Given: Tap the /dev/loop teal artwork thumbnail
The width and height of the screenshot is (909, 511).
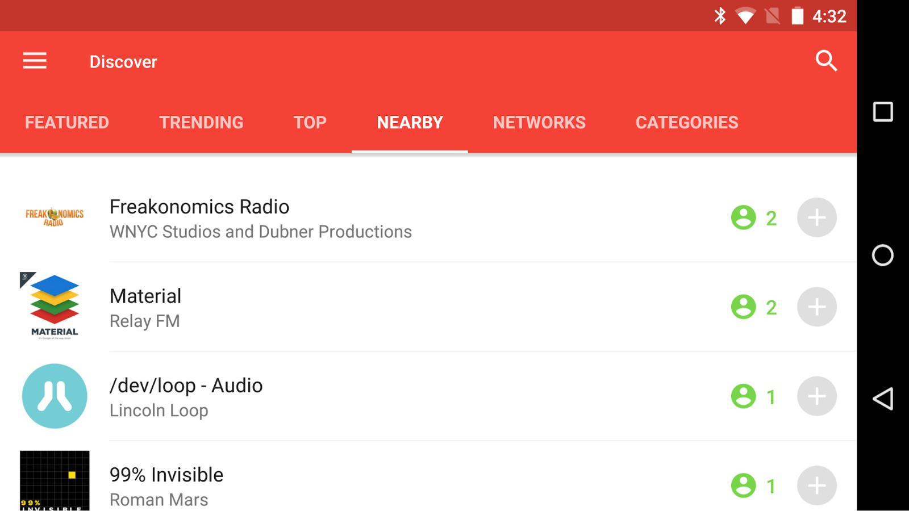Looking at the screenshot, I should pyautogui.click(x=55, y=396).
